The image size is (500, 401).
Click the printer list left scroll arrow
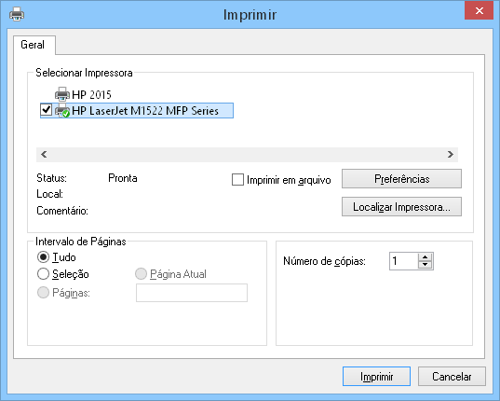(44, 155)
